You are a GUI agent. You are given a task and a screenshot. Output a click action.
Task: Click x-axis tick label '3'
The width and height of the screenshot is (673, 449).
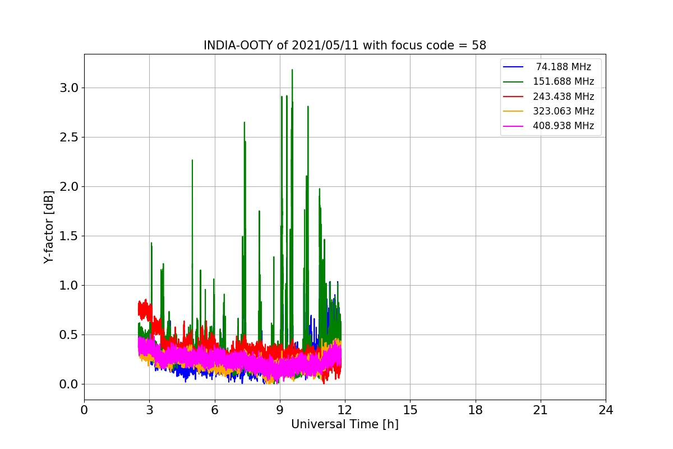[x=149, y=410]
